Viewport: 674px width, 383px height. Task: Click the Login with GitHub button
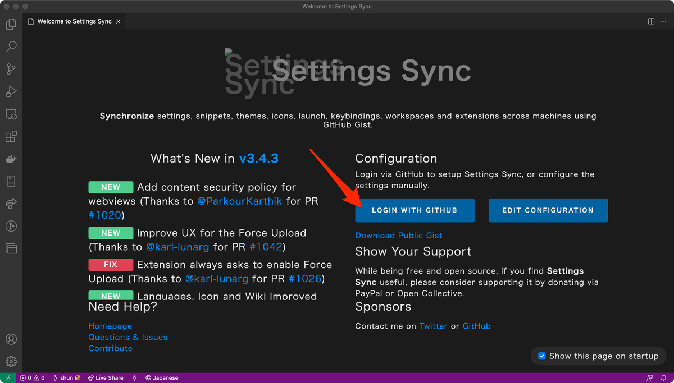point(415,210)
